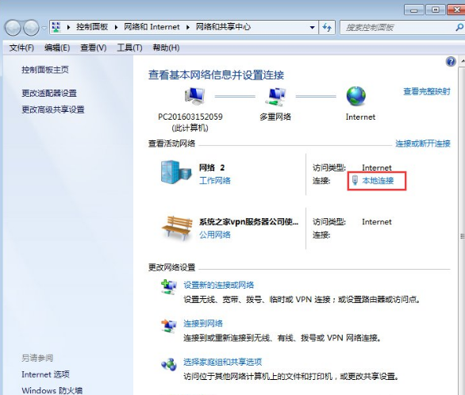Expand arrow before 网络和共享中心 breadcrumb
This screenshot has width=465, height=395.
pos(188,27)
